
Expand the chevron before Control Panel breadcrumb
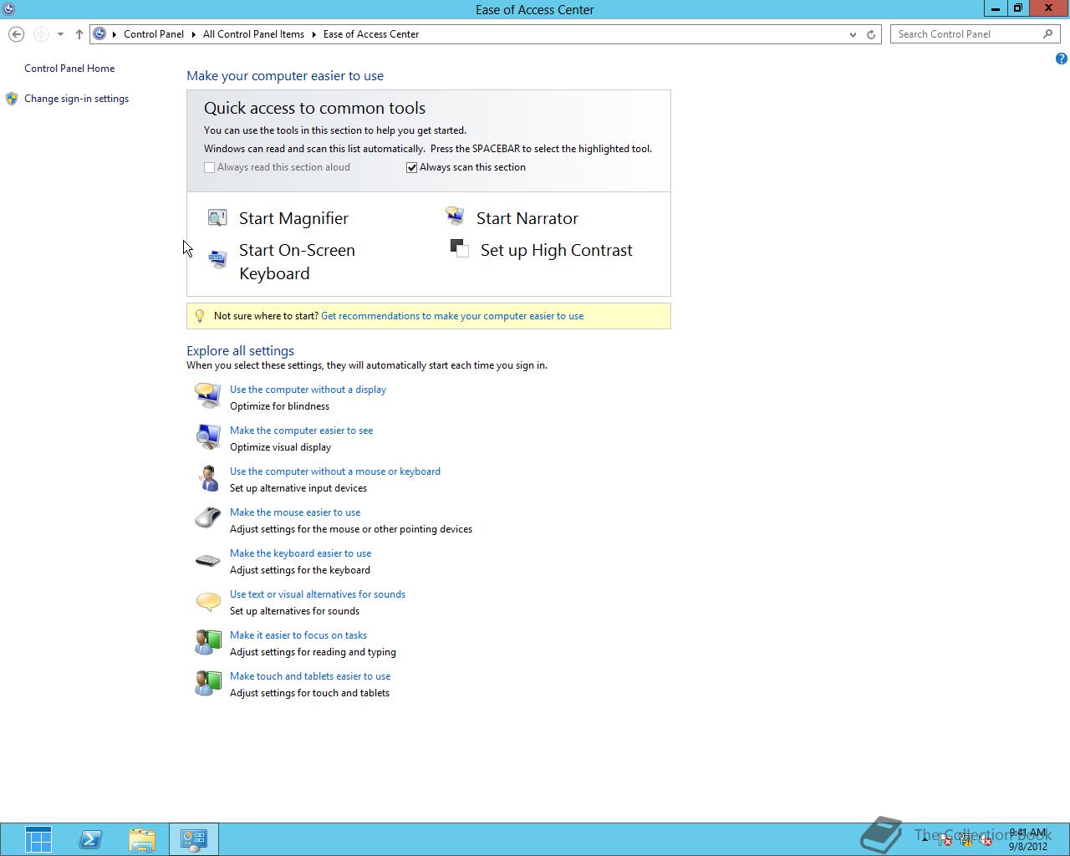click(x=115, y=34)
